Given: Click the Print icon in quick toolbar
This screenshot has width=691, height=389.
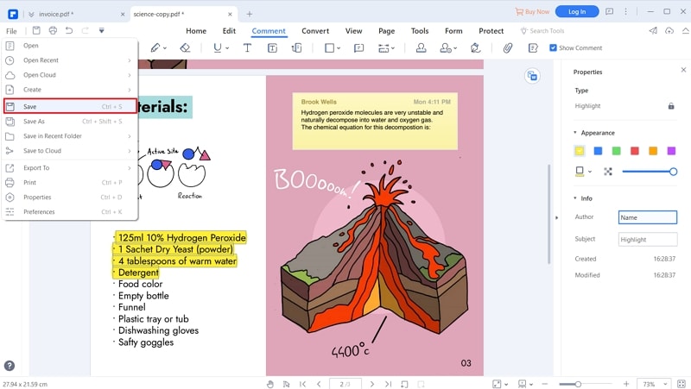Looking at the screenshot, I should pyautogui.click(x=53, y=30).
